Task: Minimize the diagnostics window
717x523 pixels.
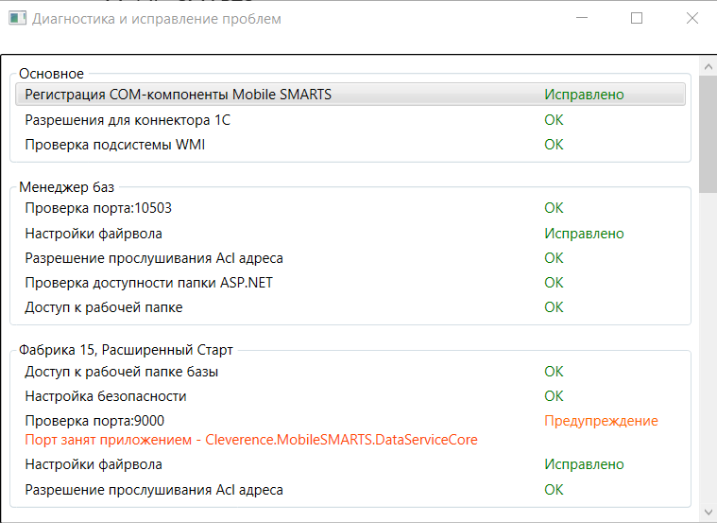Action: tap(582, 18)
